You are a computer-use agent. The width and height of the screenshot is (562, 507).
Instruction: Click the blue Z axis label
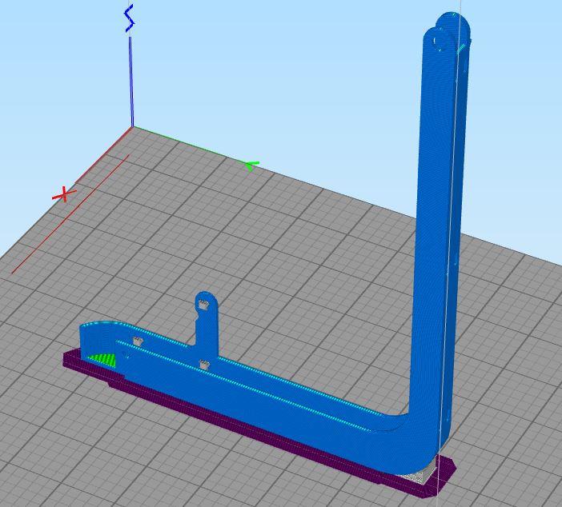pyautogui.click(x=129, y=18)
